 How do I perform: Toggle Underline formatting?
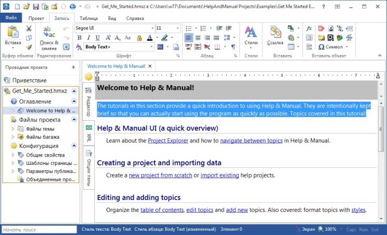click(x=97, y=37)
